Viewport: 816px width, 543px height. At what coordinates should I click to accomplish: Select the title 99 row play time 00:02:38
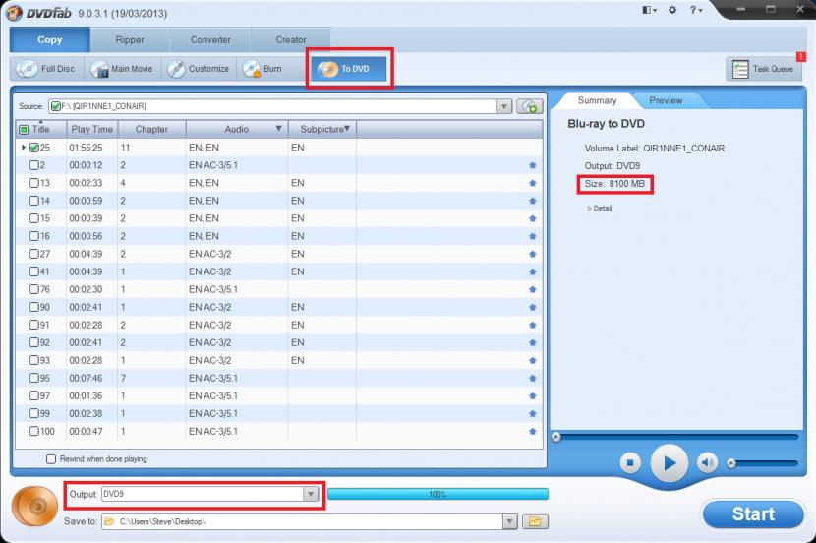coord(86,413)
